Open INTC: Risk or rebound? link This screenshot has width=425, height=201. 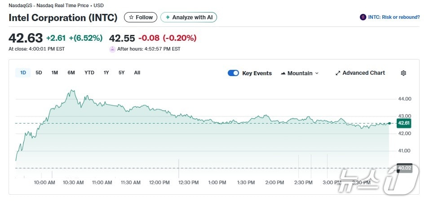pos(393,17)
